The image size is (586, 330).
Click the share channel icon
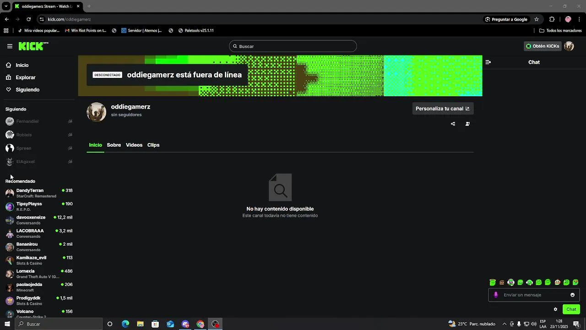[x=453, y=124]
